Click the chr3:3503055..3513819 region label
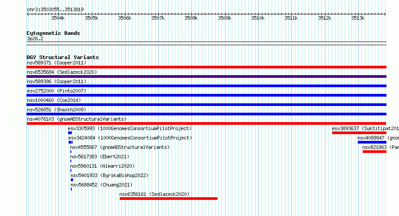The image size is (399, 216). coord(55,9)
